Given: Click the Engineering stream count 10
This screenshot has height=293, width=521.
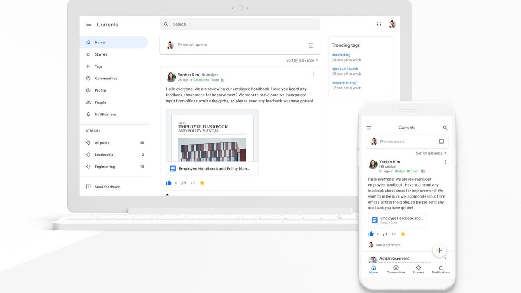Looking at the screenshot, I should 142,167.
